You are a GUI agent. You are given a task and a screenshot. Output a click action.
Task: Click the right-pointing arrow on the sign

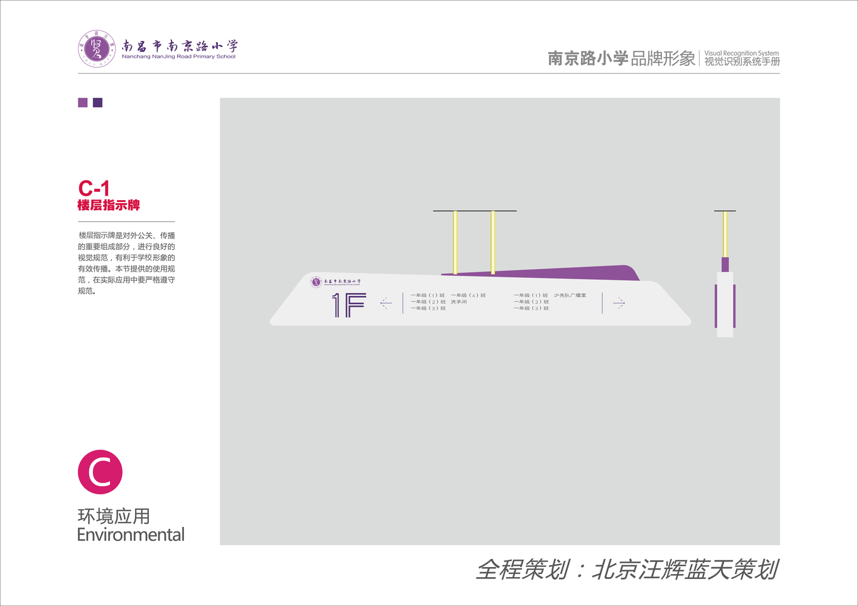tap(619, 303)
